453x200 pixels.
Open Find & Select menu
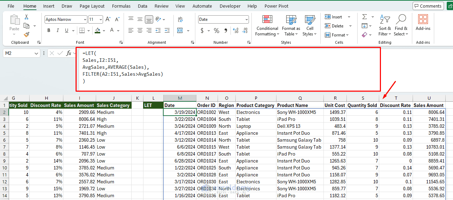click(x=401, y=25)
